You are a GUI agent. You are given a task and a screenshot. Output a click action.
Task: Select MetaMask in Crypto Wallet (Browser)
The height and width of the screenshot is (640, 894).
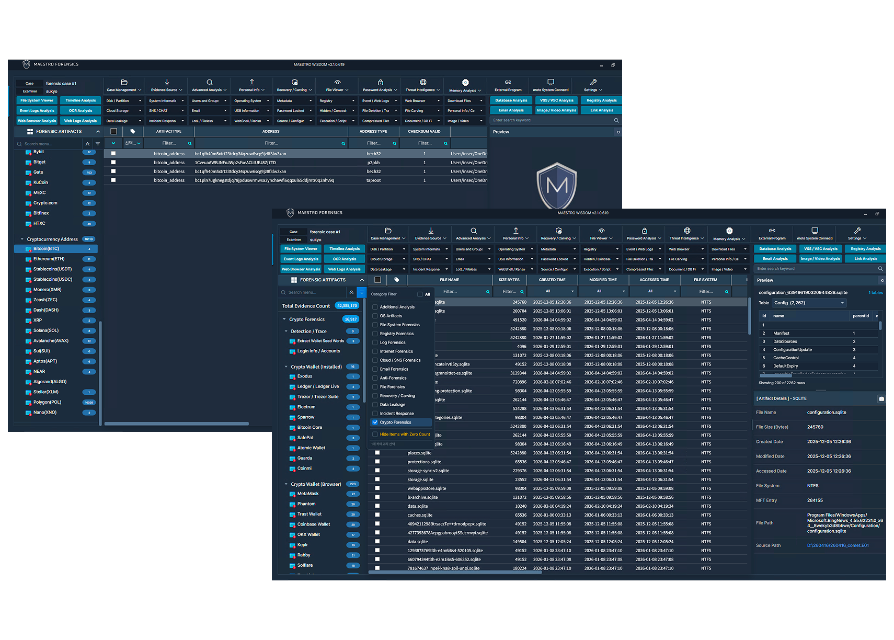click(308, 494)
